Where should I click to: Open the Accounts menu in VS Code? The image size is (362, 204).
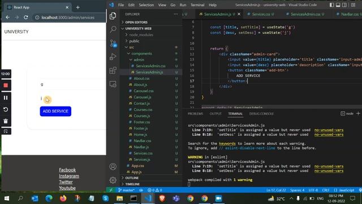[113, 167]
